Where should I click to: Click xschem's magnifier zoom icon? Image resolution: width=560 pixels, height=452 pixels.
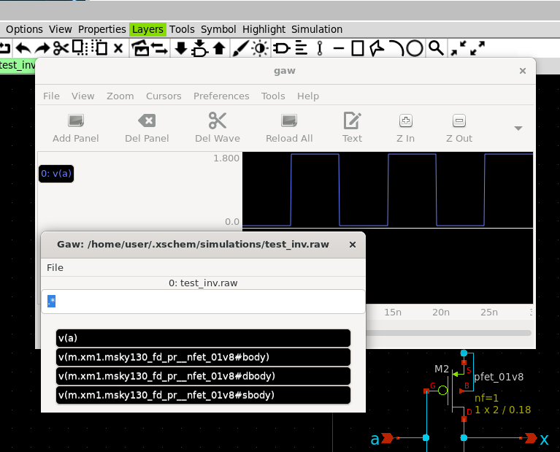tap(436, 48)
